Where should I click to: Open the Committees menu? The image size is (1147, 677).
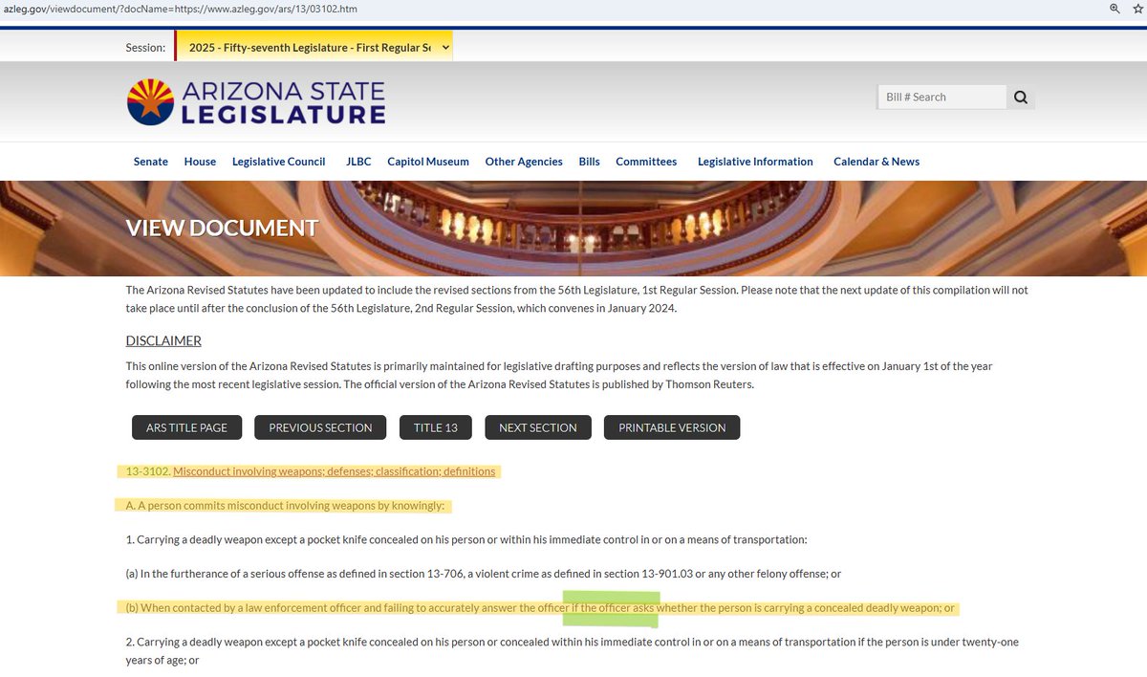pyautogui.click(x=646, y=162)
